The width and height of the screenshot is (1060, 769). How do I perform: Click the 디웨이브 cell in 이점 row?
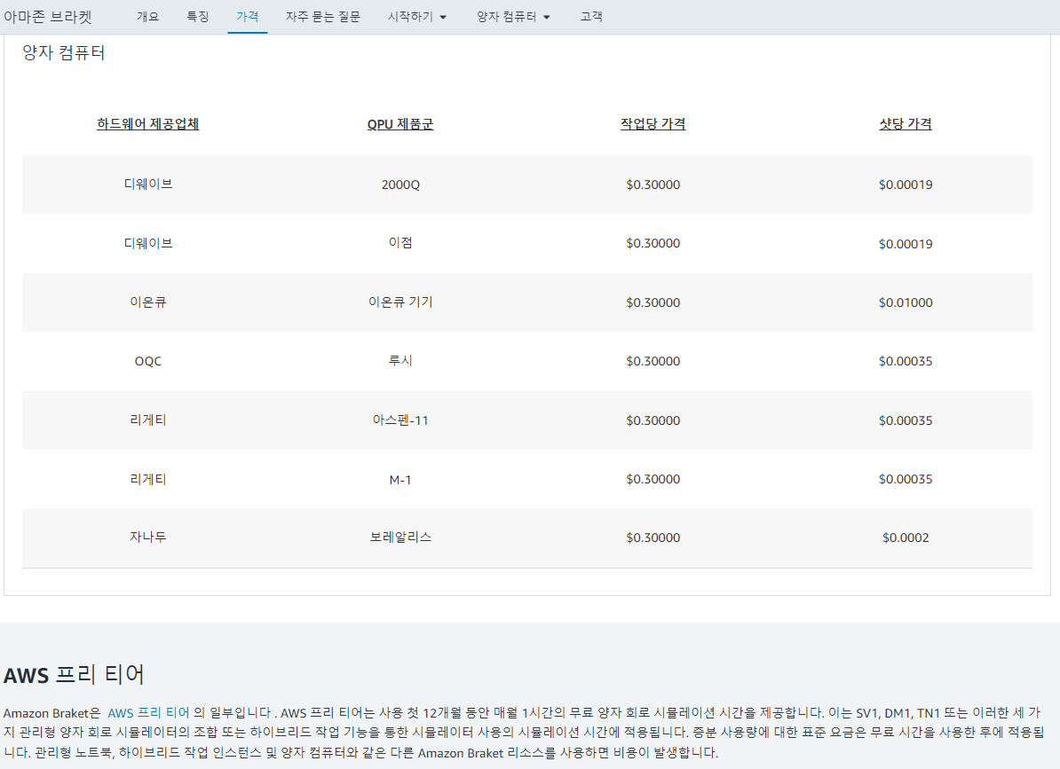(x=148, y=243)
